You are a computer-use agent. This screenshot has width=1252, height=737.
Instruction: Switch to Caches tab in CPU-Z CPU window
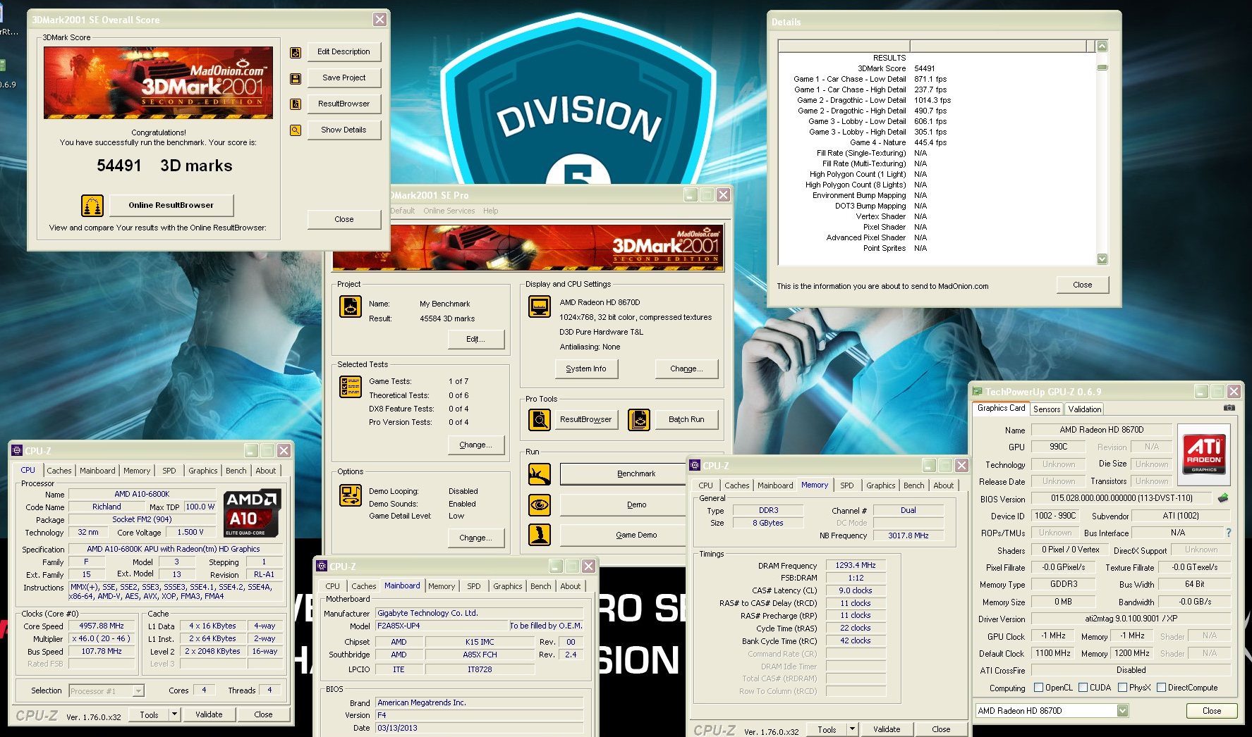tap(59, 471)
